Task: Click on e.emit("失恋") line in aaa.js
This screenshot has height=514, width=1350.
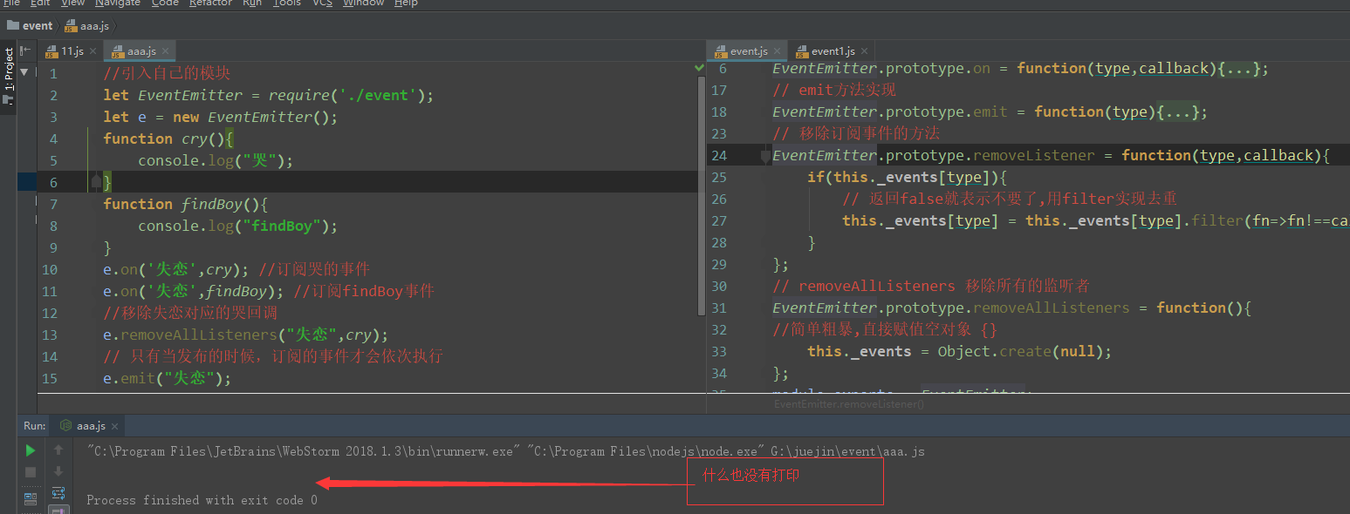Action: pyautogui.click(x=168, y=379)
